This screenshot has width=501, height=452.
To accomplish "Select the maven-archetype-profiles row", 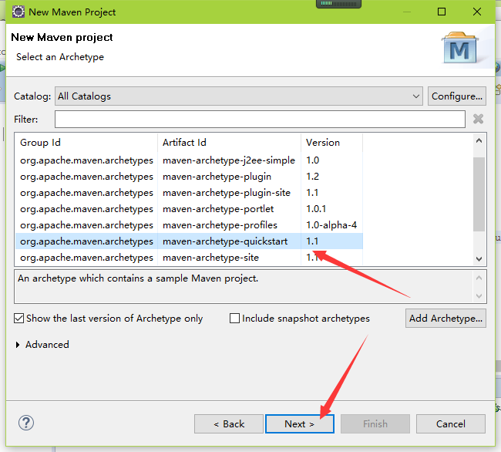I will click(x=189, y=225).
